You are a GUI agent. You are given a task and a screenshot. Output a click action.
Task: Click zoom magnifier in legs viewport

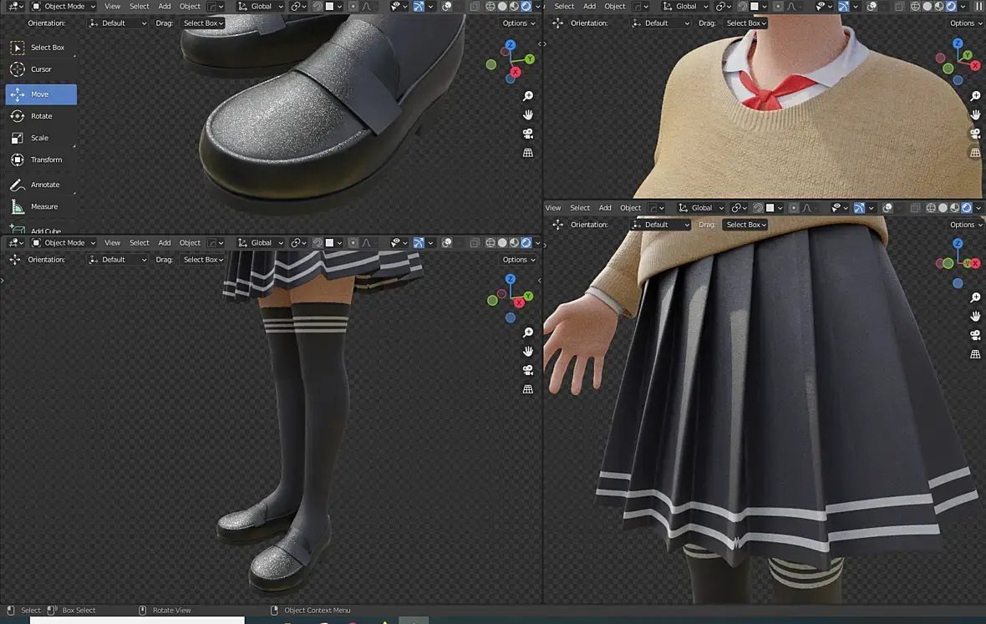[x=528, y=332]
